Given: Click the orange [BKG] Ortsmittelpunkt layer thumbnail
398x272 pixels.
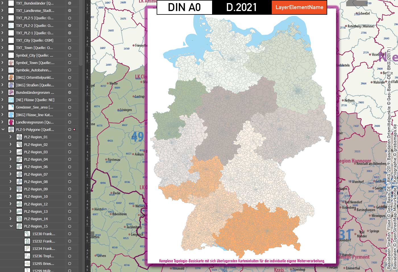Looking at the screenshot, I should pos(12,78).
